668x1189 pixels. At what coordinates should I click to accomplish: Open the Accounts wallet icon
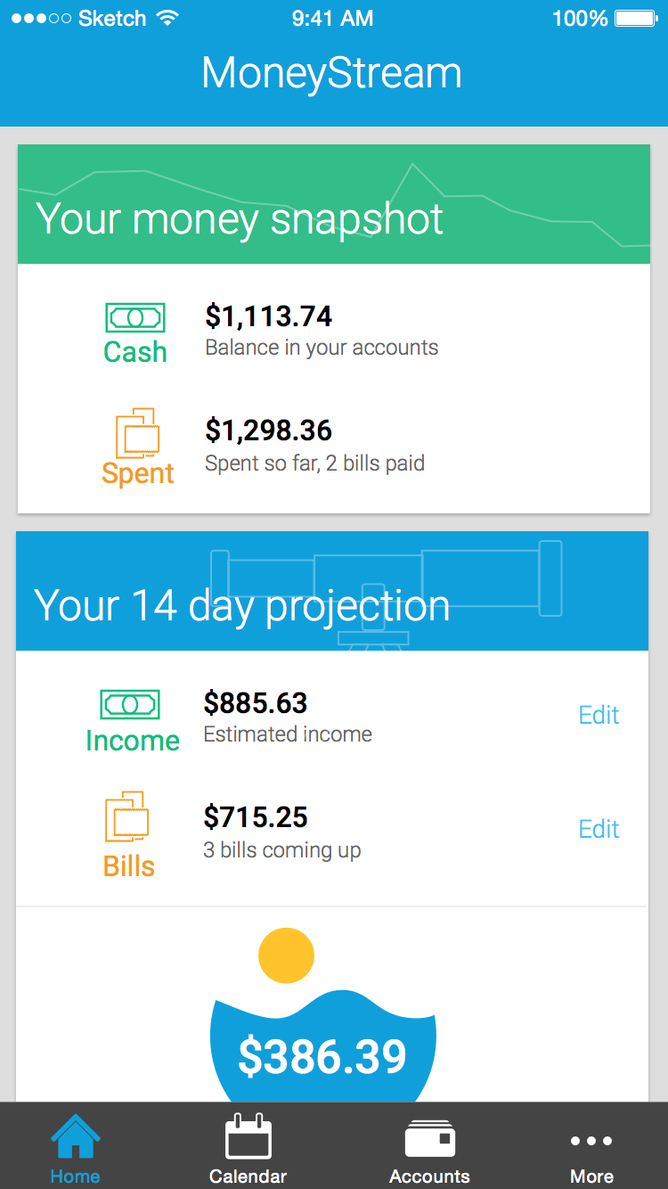coord(429,1139)
